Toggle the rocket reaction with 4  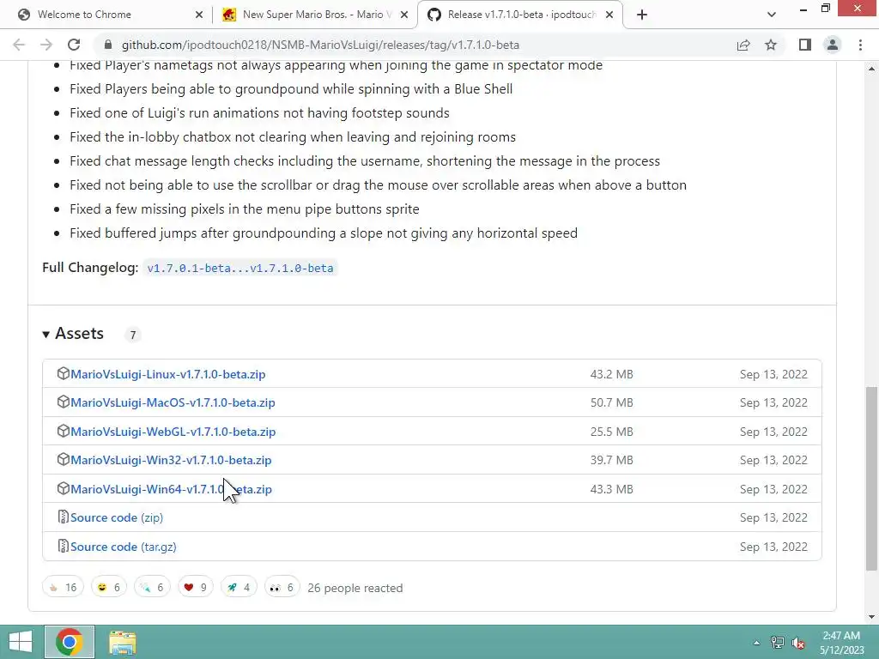click(239, 587)
